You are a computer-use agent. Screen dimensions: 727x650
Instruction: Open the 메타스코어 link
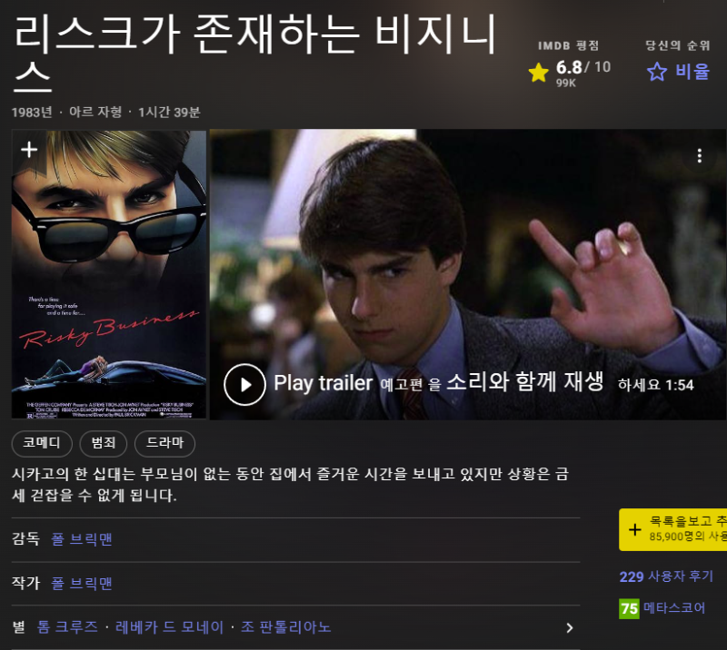(x=674, y=608)
